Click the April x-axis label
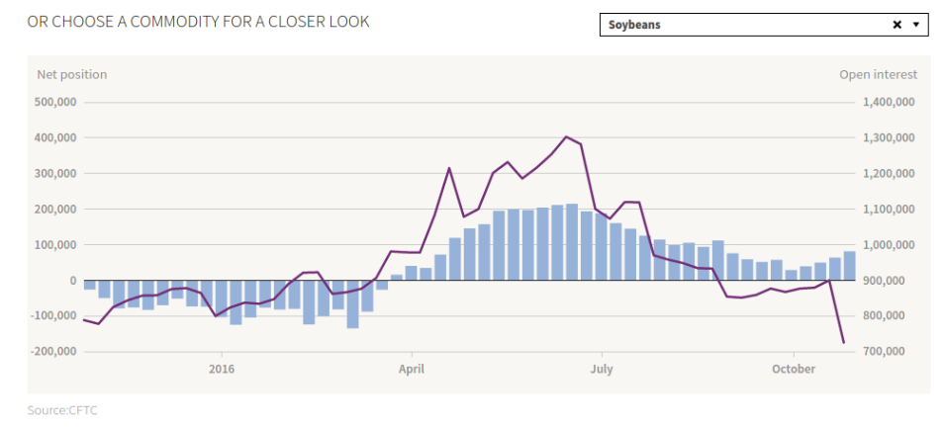The width and height of the screenshot is (943, 428). (x=411, y=369)
